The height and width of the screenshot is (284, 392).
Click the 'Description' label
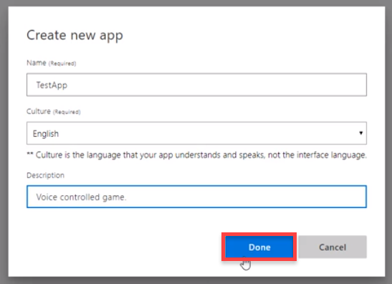(x=45, y=176)
